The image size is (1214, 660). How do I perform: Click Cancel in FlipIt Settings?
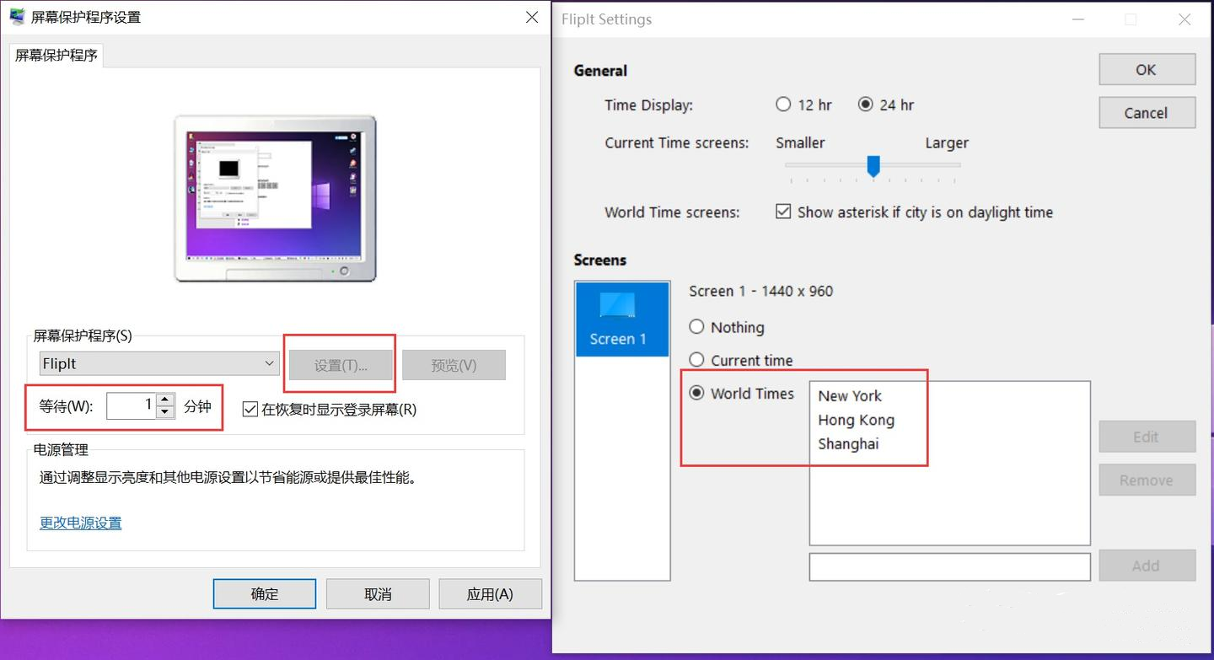tap(1147, 113)
